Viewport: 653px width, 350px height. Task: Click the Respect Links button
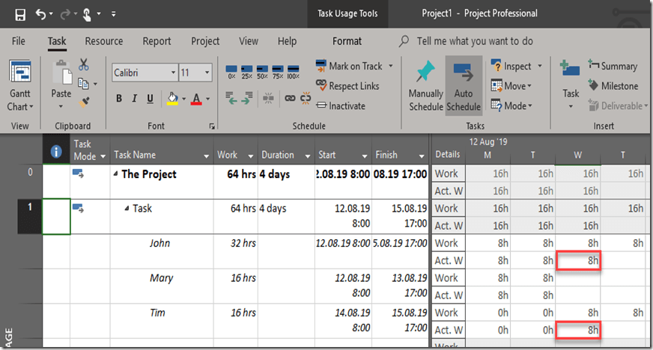[347, 86]
